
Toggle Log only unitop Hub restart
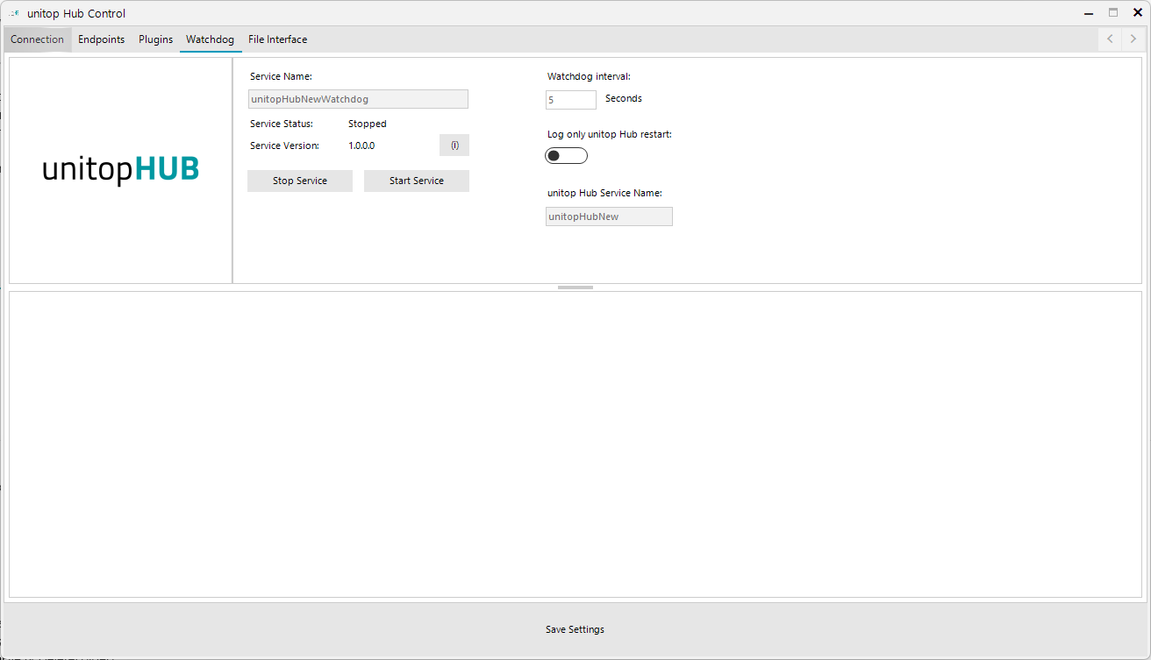click(566, 156)
